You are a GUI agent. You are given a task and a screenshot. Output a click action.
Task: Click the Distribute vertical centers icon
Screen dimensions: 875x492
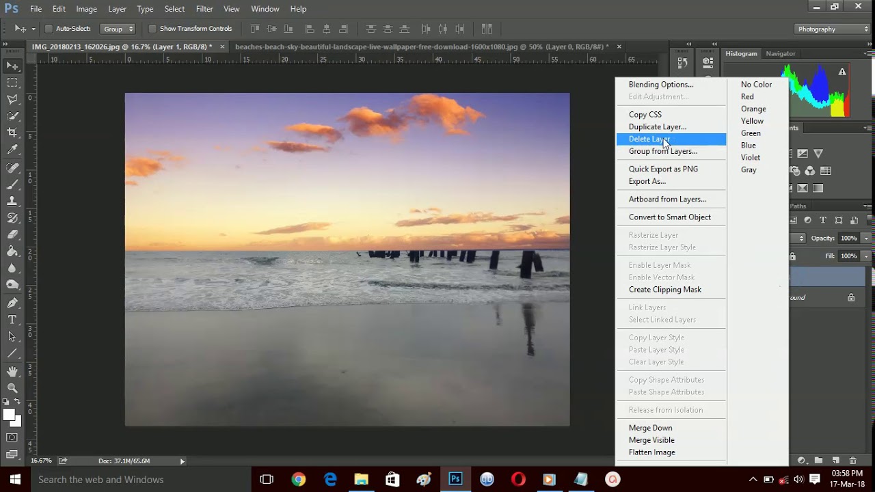pyautogui.click(x=388, y=29)
